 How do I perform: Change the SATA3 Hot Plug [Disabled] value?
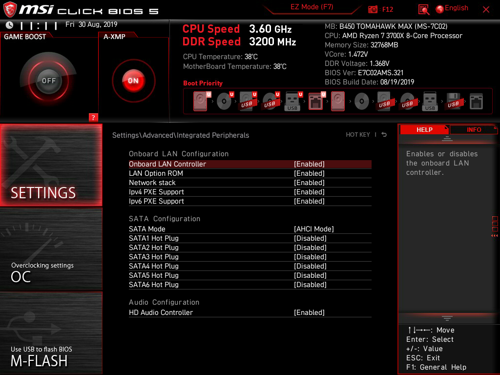tap(310, 257)
